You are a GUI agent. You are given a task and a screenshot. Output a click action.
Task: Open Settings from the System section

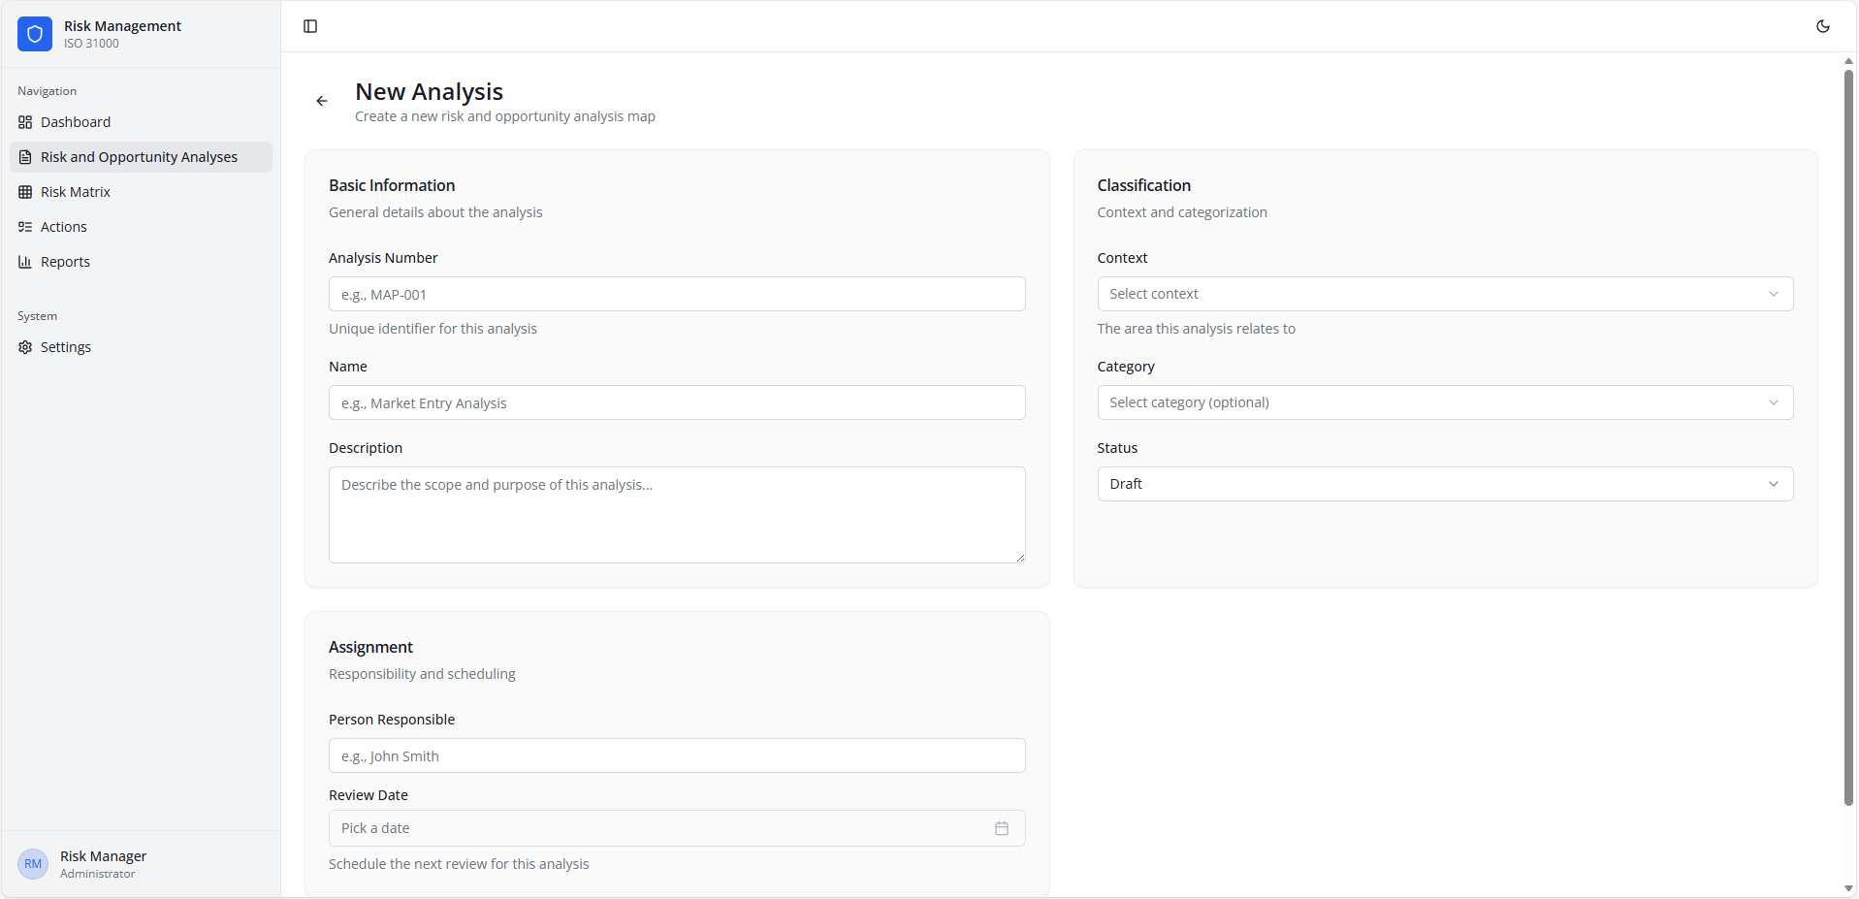65,346
